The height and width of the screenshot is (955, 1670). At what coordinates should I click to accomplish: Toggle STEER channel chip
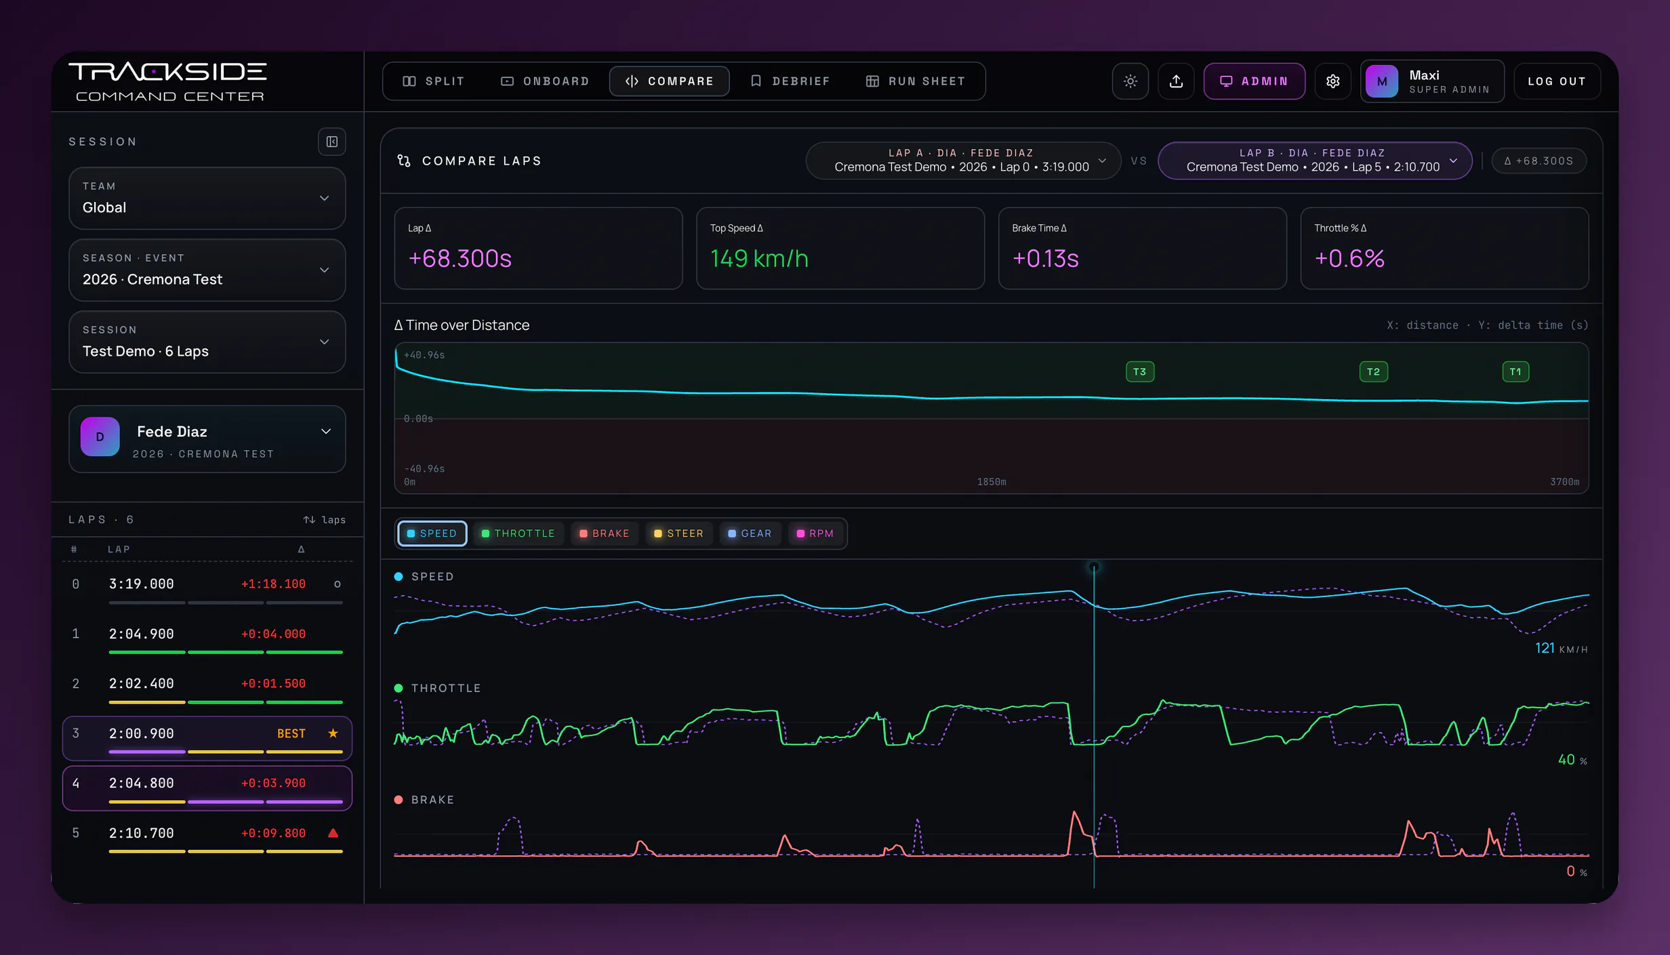tap(678, 533)
